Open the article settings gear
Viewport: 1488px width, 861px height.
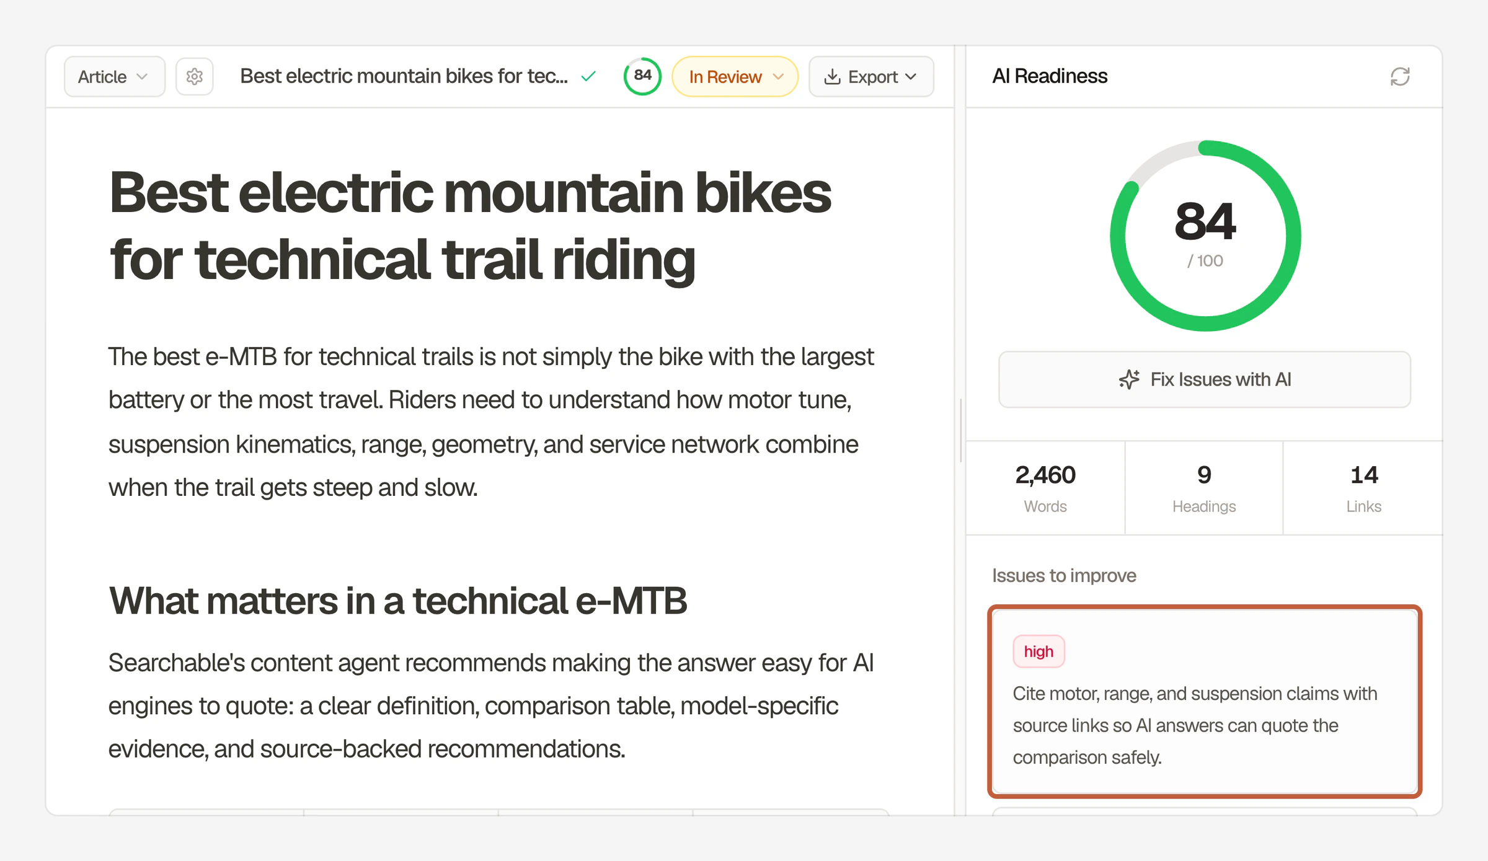tap(195, 76)
